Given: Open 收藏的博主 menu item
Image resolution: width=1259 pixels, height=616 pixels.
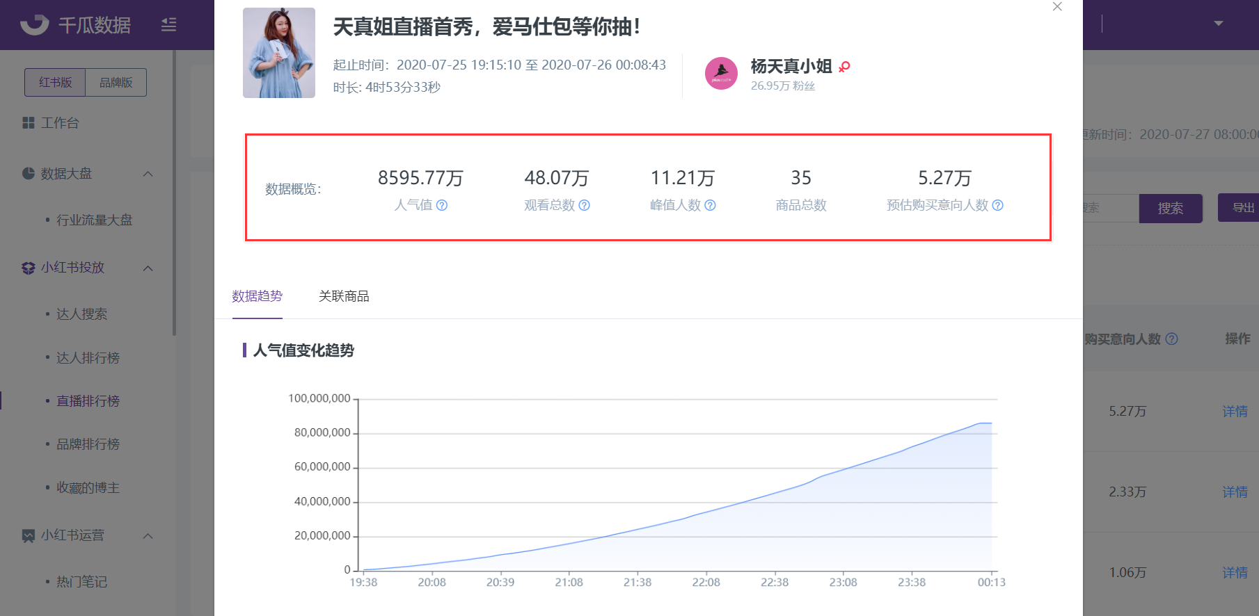Looking at the screenshot, I should tap(88, 488).
